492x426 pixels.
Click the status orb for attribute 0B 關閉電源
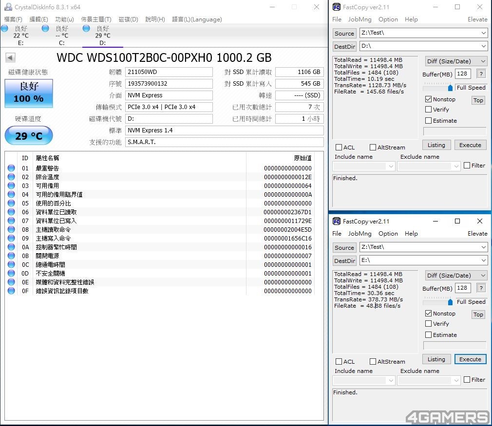coord(11,256)
